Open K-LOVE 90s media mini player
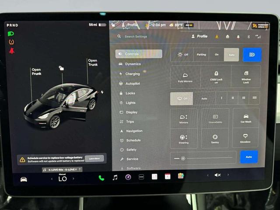This screenshot has width=280, height=210. pyautogui.click(x=62, y=169)
